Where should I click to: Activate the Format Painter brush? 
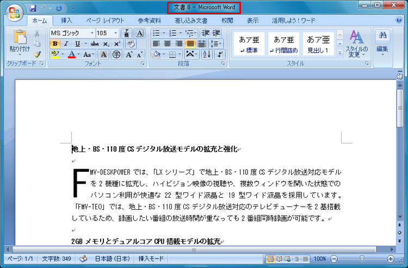tap(37, 54)
